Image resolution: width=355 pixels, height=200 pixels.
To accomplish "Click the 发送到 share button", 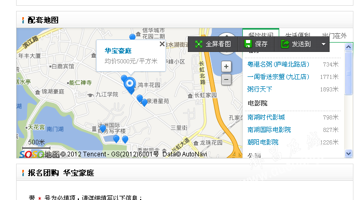I will pyautogui.click(x=296, y=44).
